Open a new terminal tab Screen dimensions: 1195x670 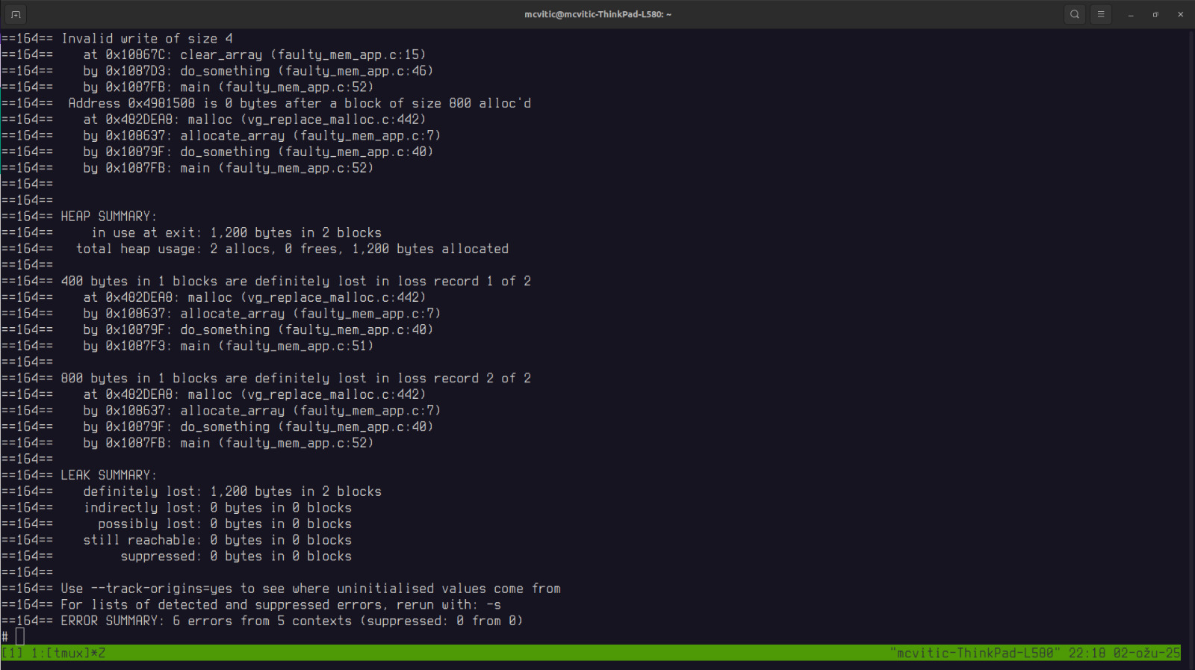[16, 14]
